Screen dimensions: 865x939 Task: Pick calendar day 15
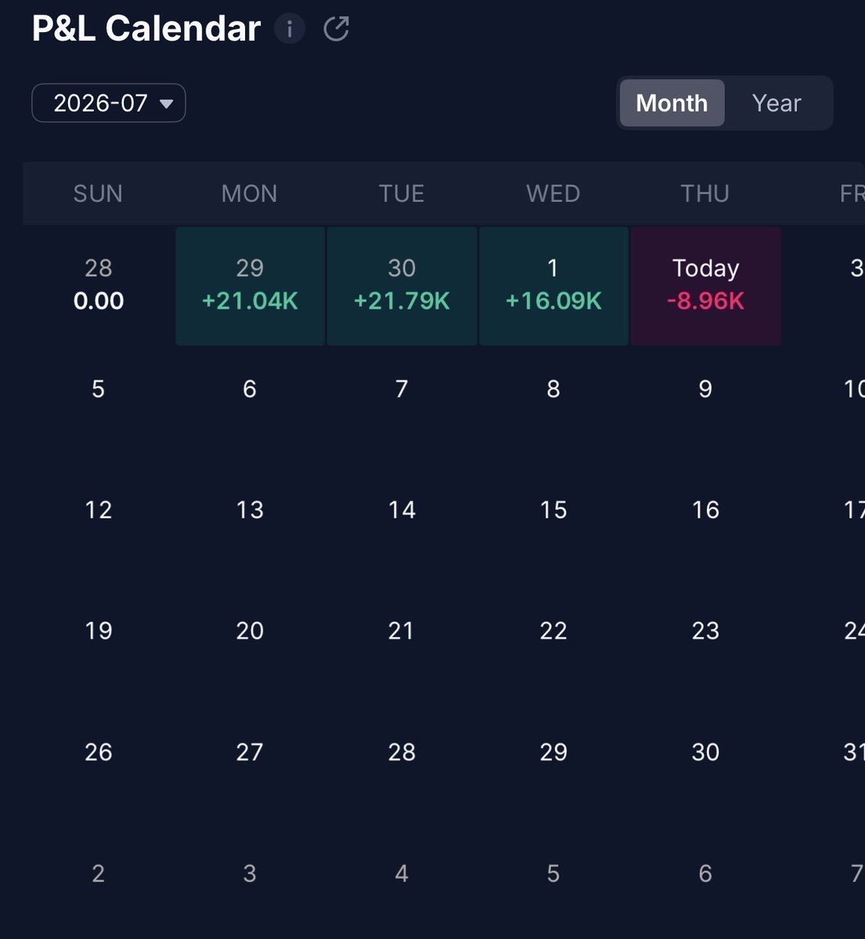[553, 510]
